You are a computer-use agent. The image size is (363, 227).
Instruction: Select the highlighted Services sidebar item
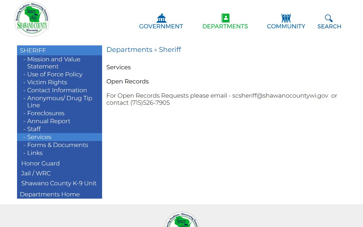tap(60, 137)
